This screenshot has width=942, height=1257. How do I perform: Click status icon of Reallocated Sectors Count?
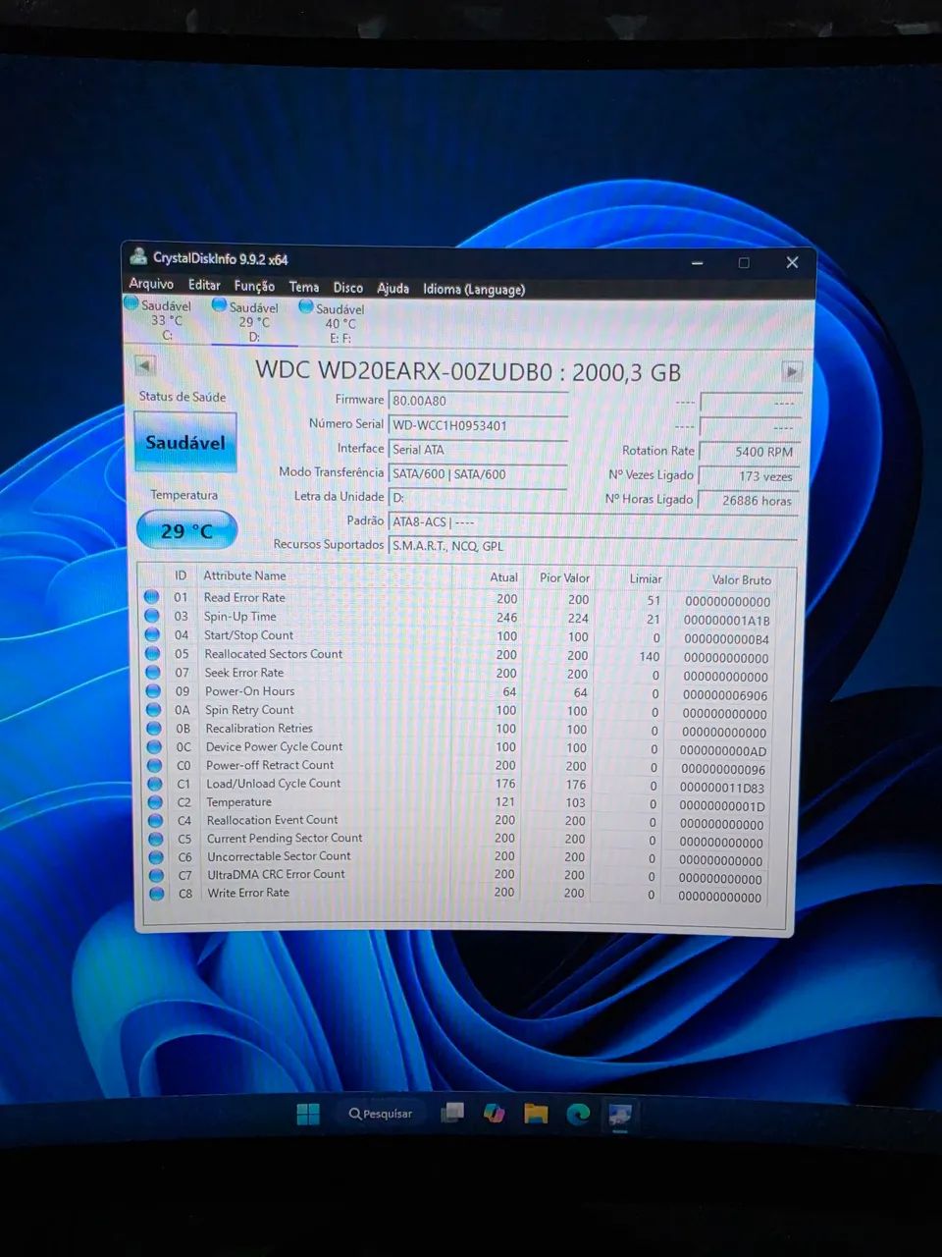tap(152, 653)
